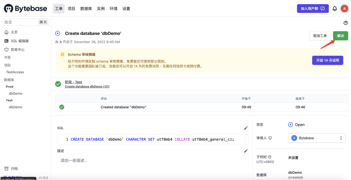
Task: Click the green check next to 阶段 - Test
Action: [x=58, y=84]
